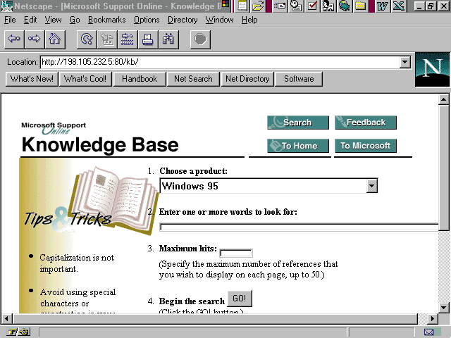Viewport: 451px width, 338px height.
Task: Click the Bookshelf book shortcut icon
Action: click(x=345, y=6)
